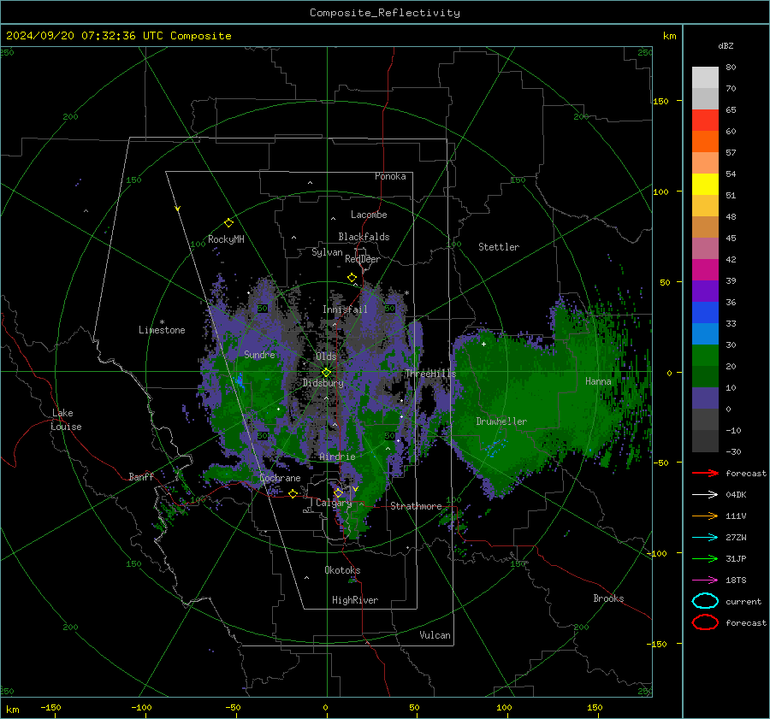Click the slate-purple swatch between 10 and 0

(x=705, y=398)
